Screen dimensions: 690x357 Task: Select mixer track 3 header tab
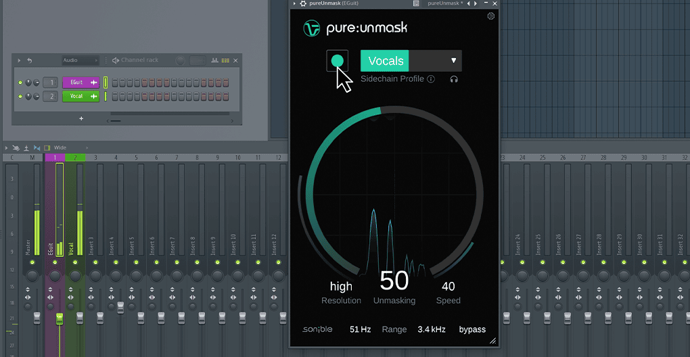[95, 158]
